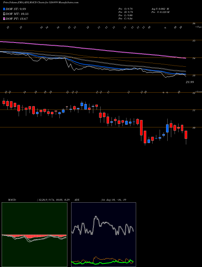202x267 pixels.
Task: Click the 'Pre H: 9.78' value
Action: (126, 12)
